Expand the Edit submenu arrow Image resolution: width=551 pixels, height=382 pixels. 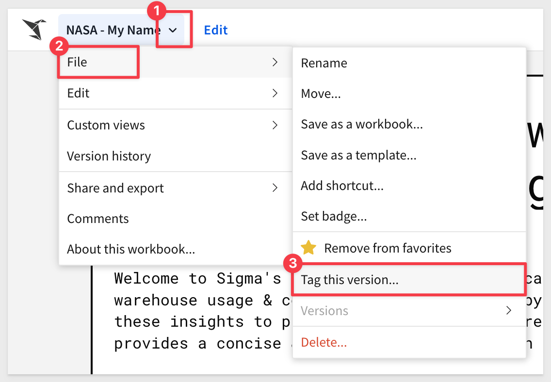(275, 93)
